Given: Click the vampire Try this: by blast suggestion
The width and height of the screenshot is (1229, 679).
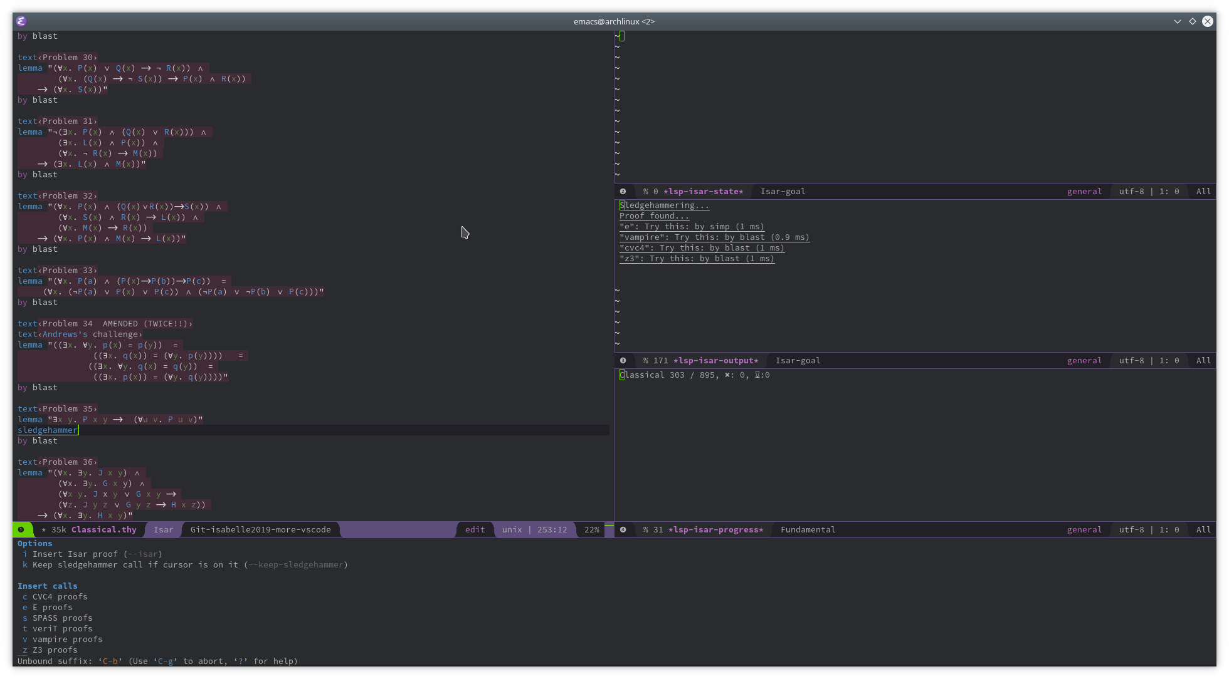Looking at the screenshot, I should tap(715, 237).
